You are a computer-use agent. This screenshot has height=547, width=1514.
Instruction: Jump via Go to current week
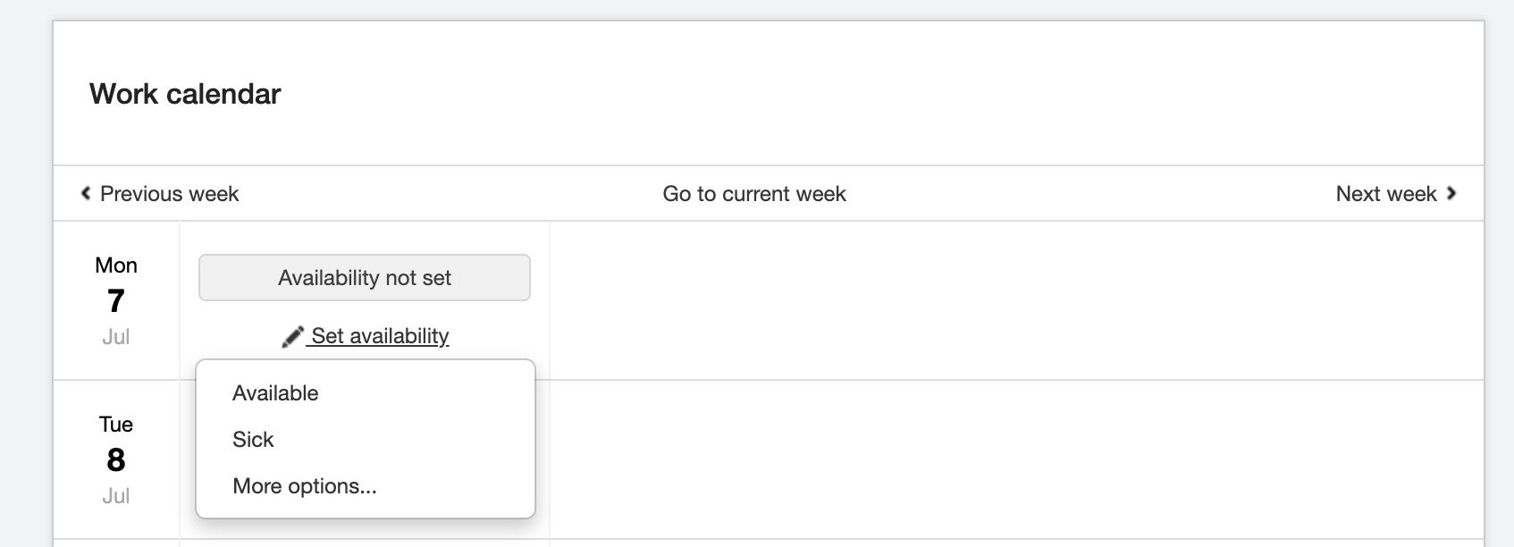753,194
